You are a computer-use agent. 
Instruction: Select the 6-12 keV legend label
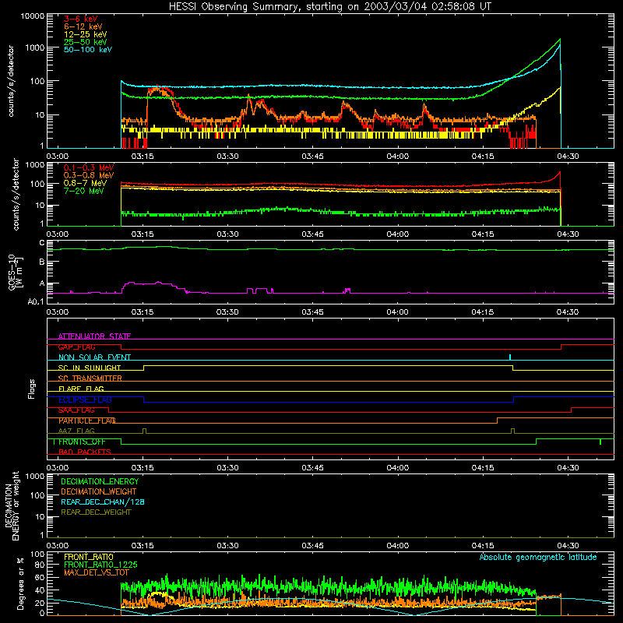point(83,26)
